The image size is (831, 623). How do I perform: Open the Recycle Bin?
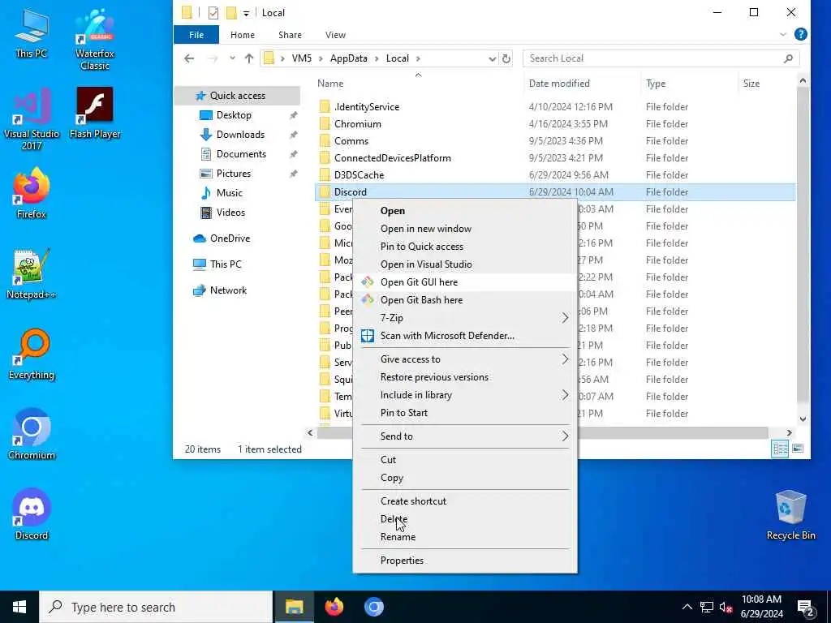coord(790,515)
